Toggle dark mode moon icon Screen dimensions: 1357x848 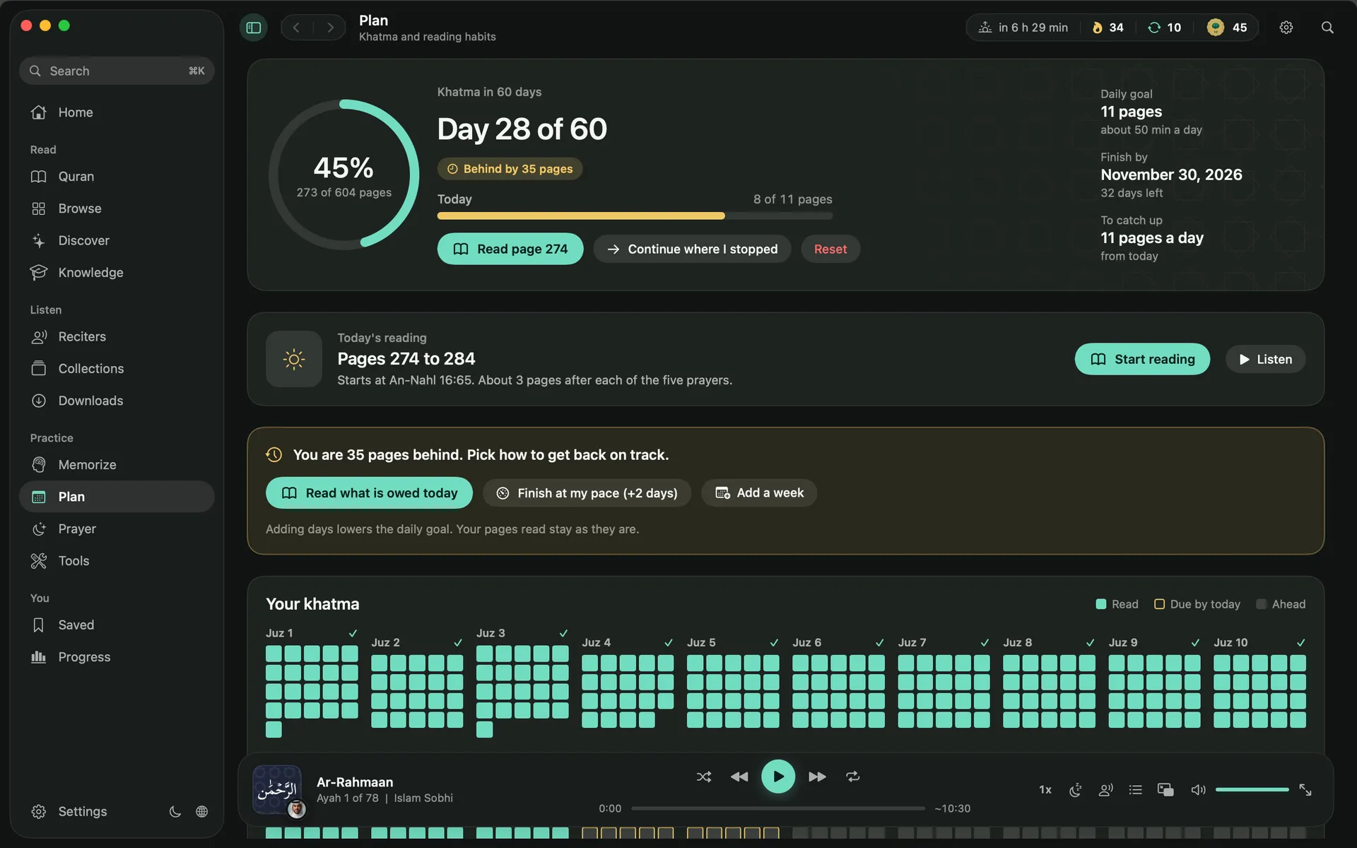coord(175,812)
